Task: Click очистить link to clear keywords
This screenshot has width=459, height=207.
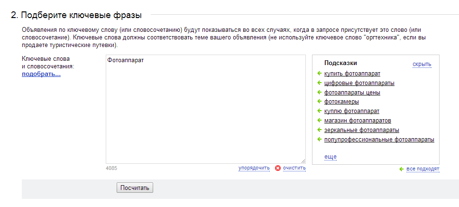Action: 294,168
